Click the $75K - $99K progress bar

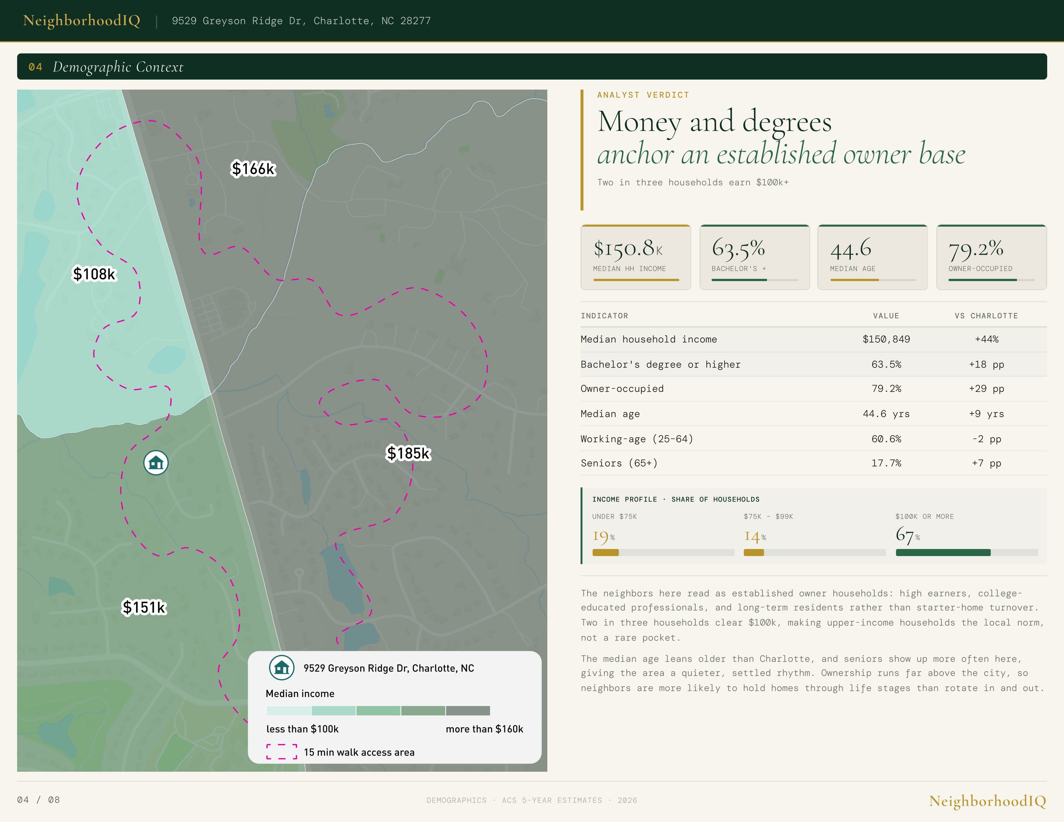[815, 553]
